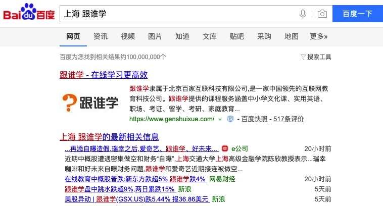Switch to the 资讯 tab
Screen dimensions: 383x206
101,36
